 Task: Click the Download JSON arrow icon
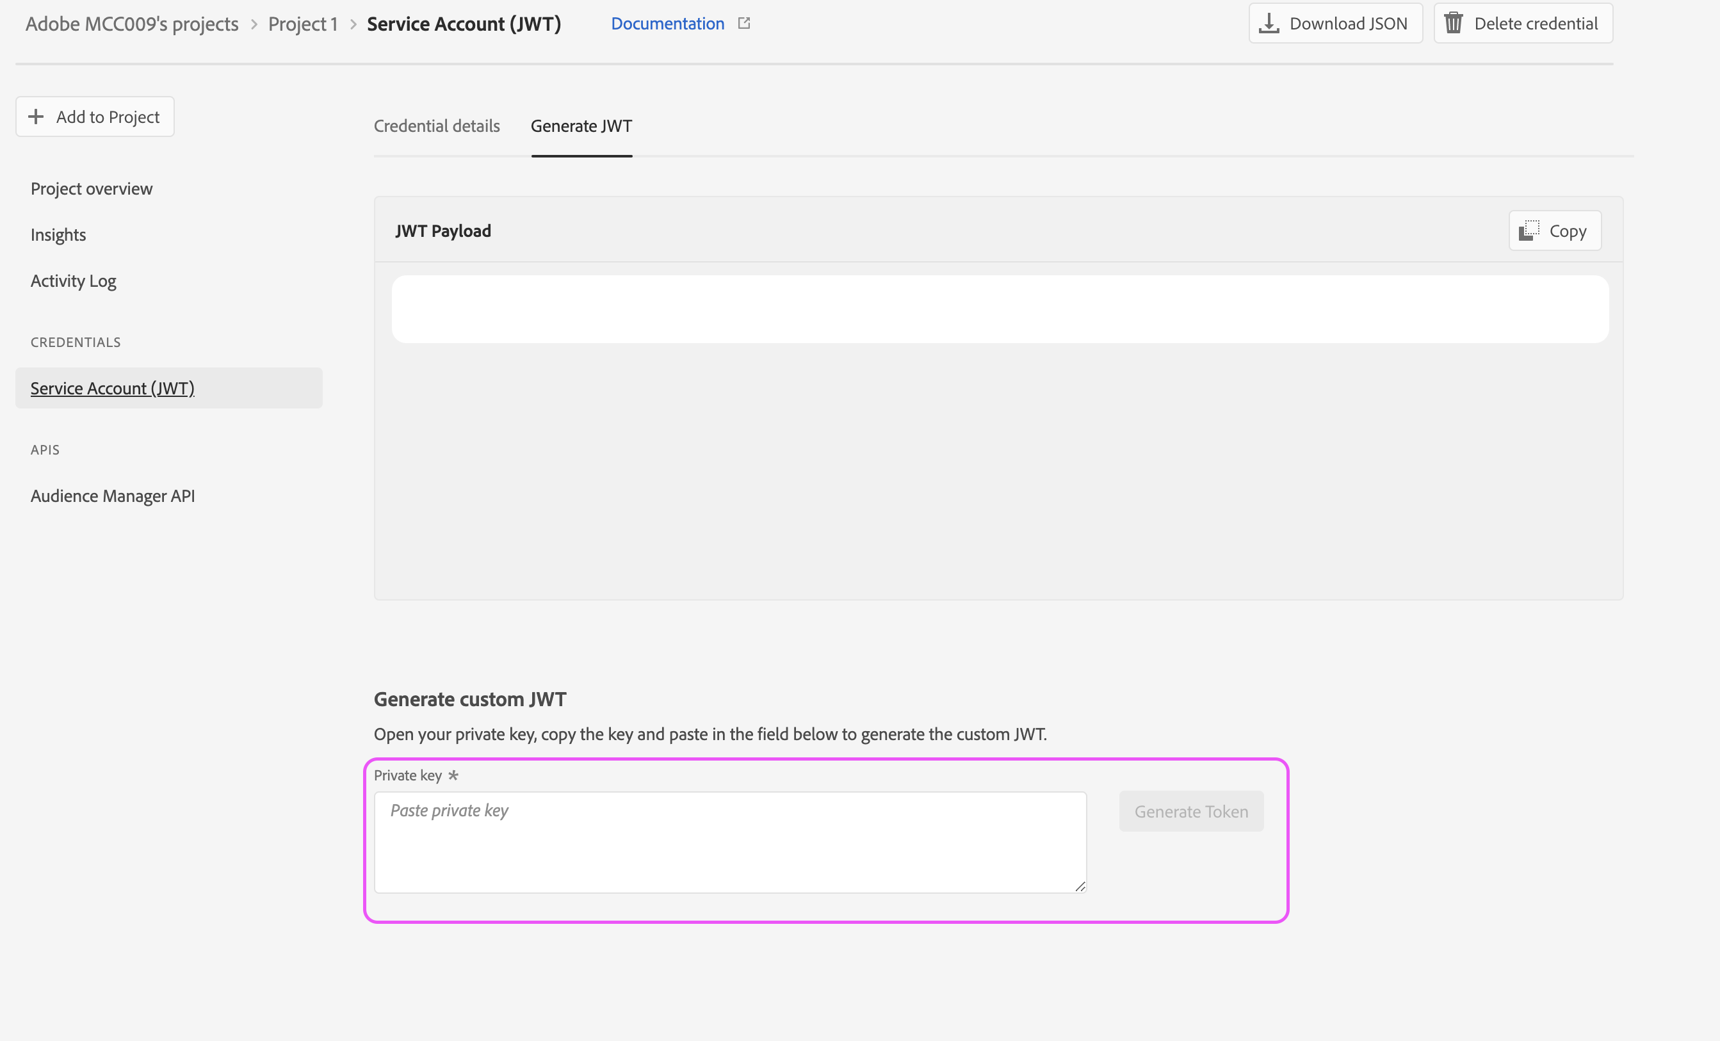(1269, 24)
